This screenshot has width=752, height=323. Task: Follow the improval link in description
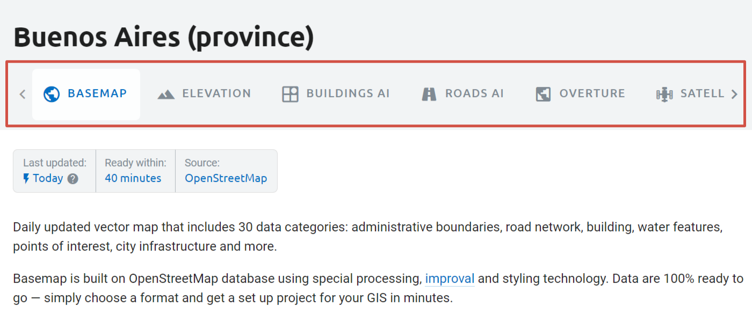coord(450,278)
